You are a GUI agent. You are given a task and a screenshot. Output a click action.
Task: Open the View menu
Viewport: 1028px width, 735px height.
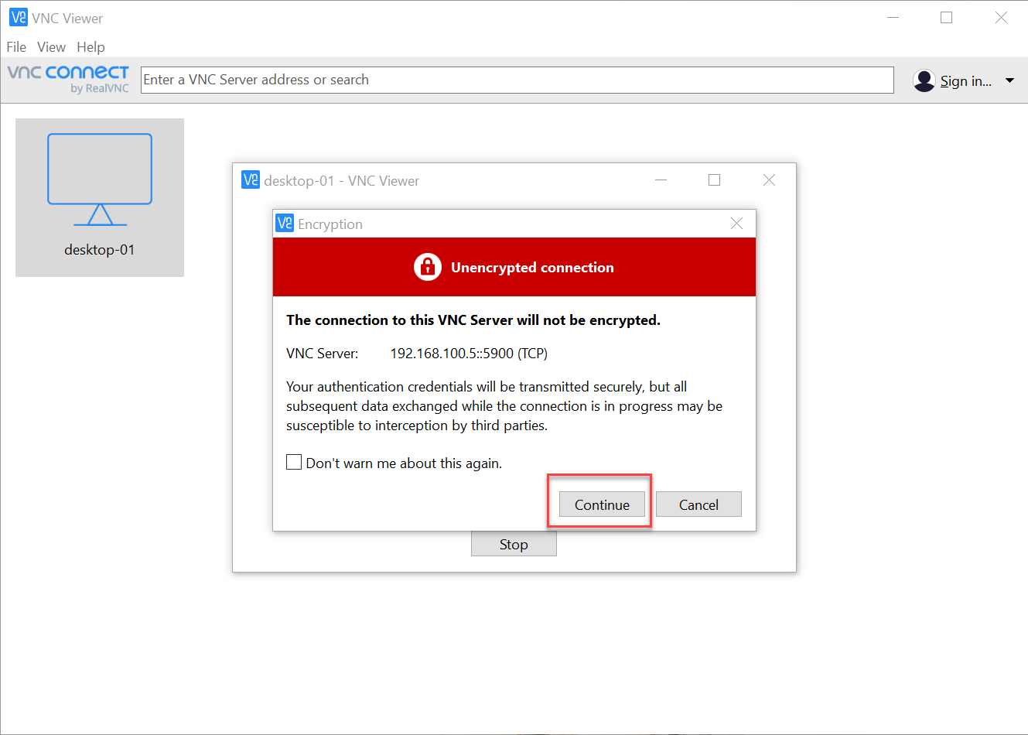coord(51,47)
